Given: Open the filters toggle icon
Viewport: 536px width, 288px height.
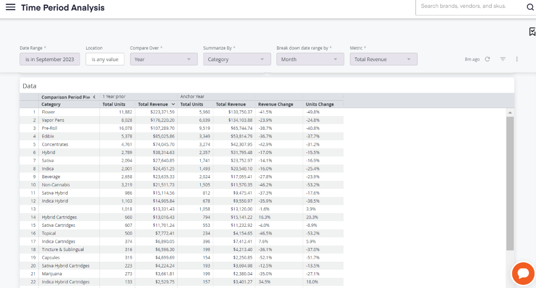Looking at the screenshot, I should (x=503, y=59).
